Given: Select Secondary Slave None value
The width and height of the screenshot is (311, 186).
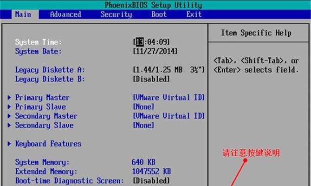Looking at the screenshot, I should pos(143,125).
